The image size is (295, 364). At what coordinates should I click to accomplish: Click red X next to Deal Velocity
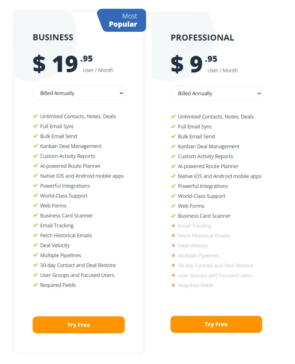pos(173,245)
